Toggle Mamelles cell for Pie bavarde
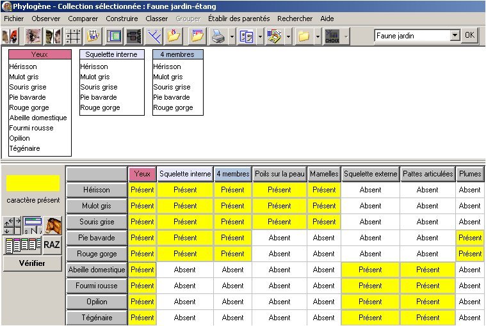Image resolution: width=486 pixels, height=326 pixels. click(x=324, y=238)
